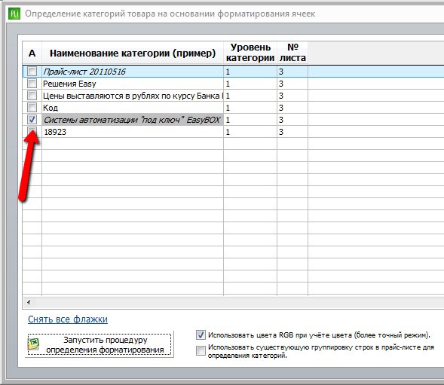Tick the checkbox for the 18923 row
This screenshot has width=444, height=385.
[32, 131]
